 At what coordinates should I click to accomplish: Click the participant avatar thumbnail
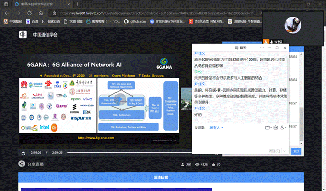point(293,25)
